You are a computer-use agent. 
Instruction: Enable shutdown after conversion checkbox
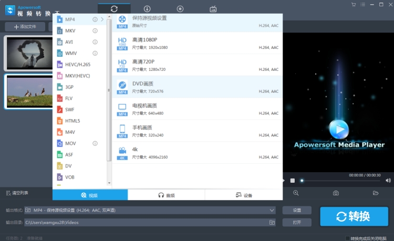pos(347,238)
